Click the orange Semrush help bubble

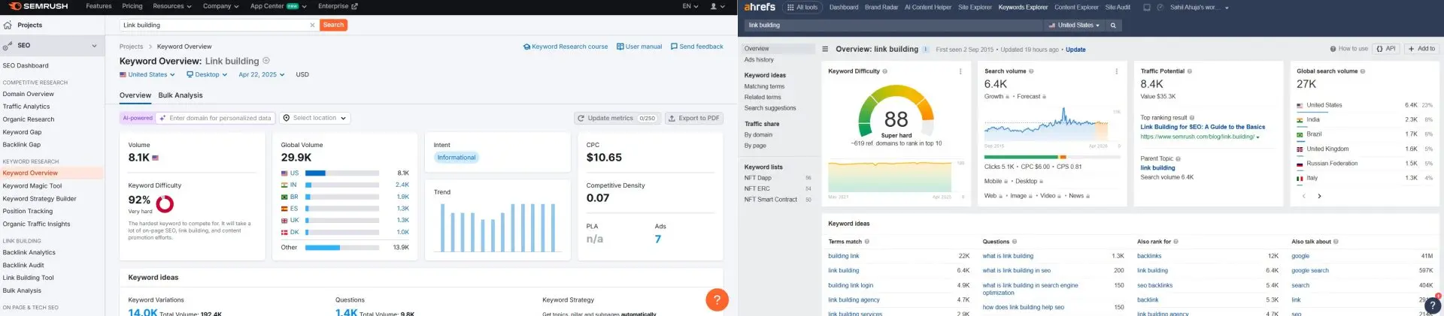(x=717, y=299)
